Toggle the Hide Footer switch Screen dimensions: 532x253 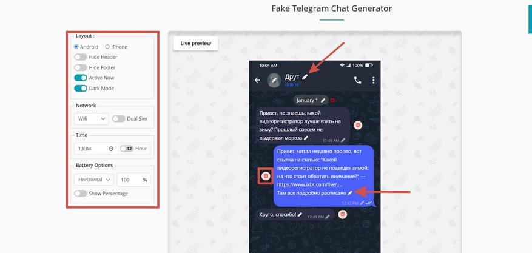tap(81, 67)
